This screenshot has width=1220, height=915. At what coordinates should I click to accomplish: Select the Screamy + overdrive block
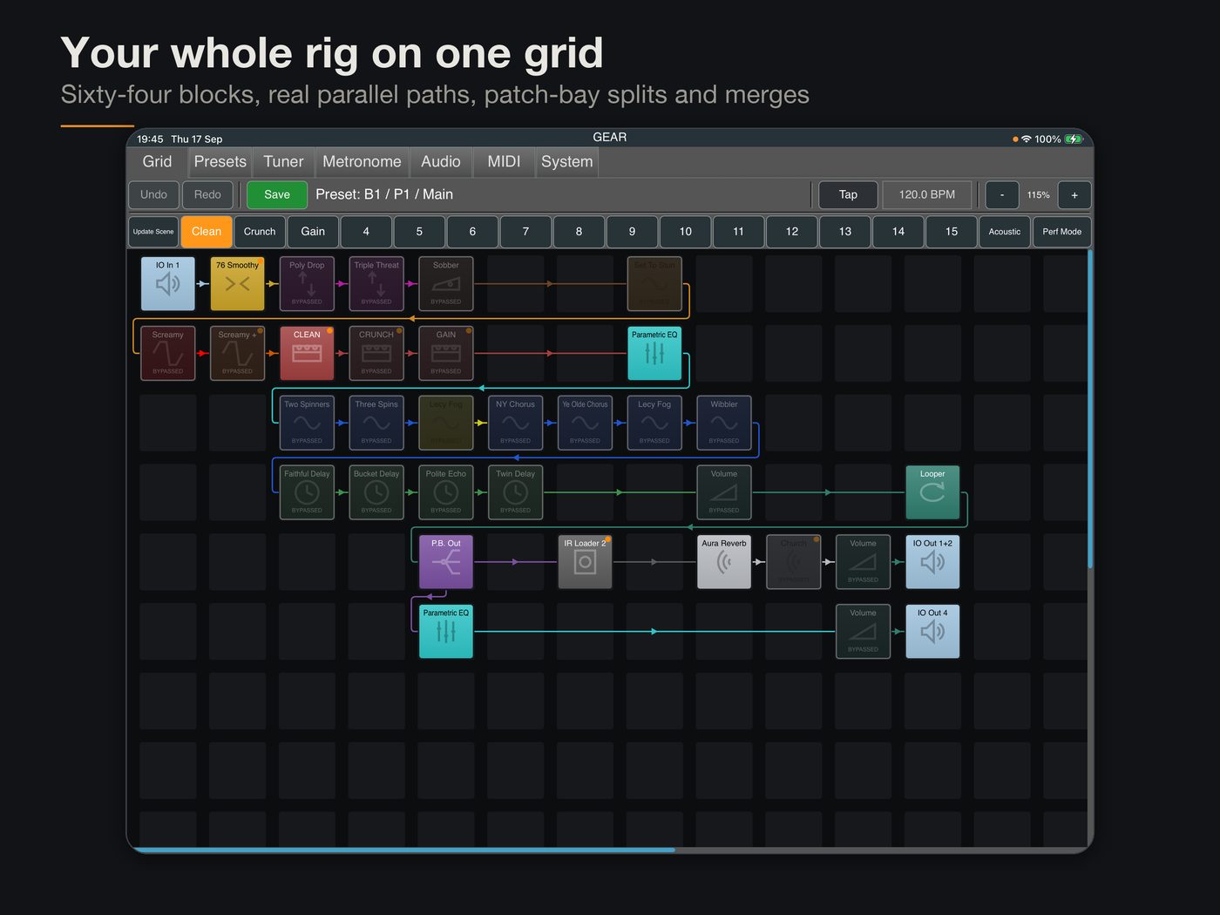237,353
